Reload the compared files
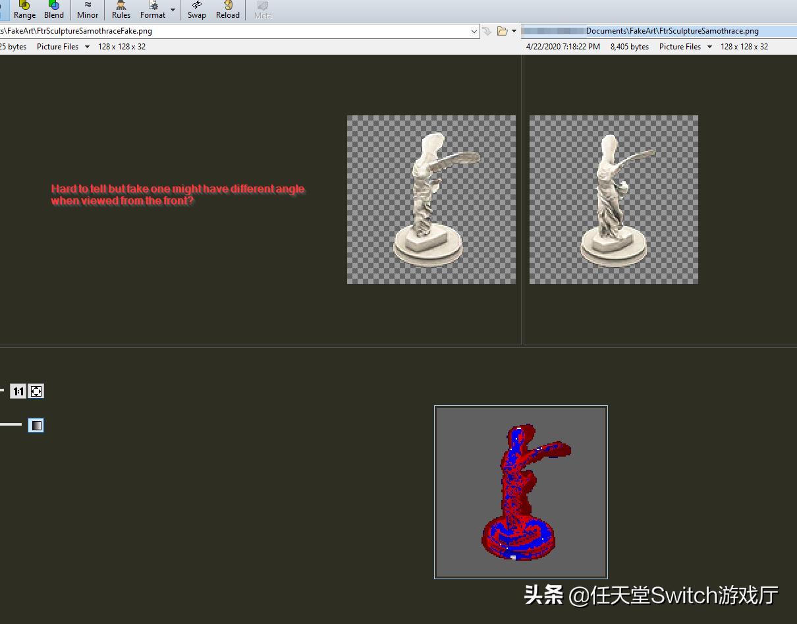The height and width of the screenshot is (624, 797). click(228, 10)
